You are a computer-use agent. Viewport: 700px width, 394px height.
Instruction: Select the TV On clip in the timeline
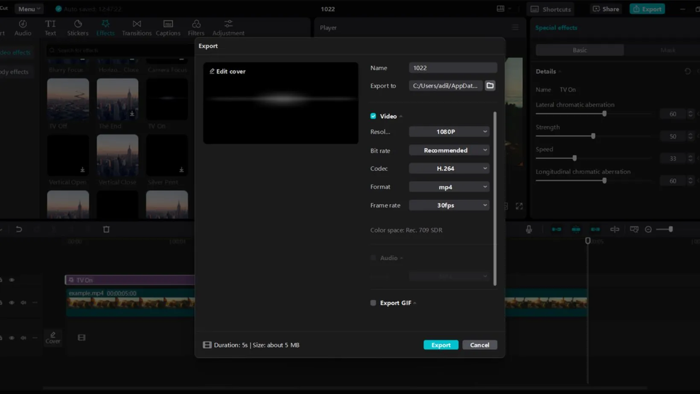[130, 280]
